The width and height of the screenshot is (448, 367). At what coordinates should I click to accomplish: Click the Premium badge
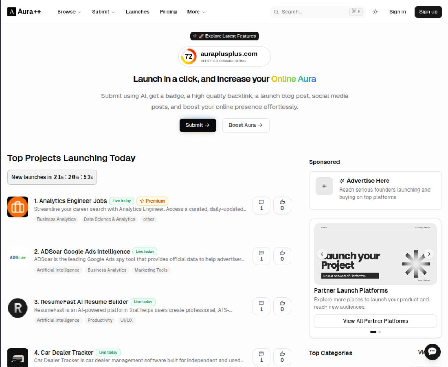pyautogui.click(x=152, y=201)
